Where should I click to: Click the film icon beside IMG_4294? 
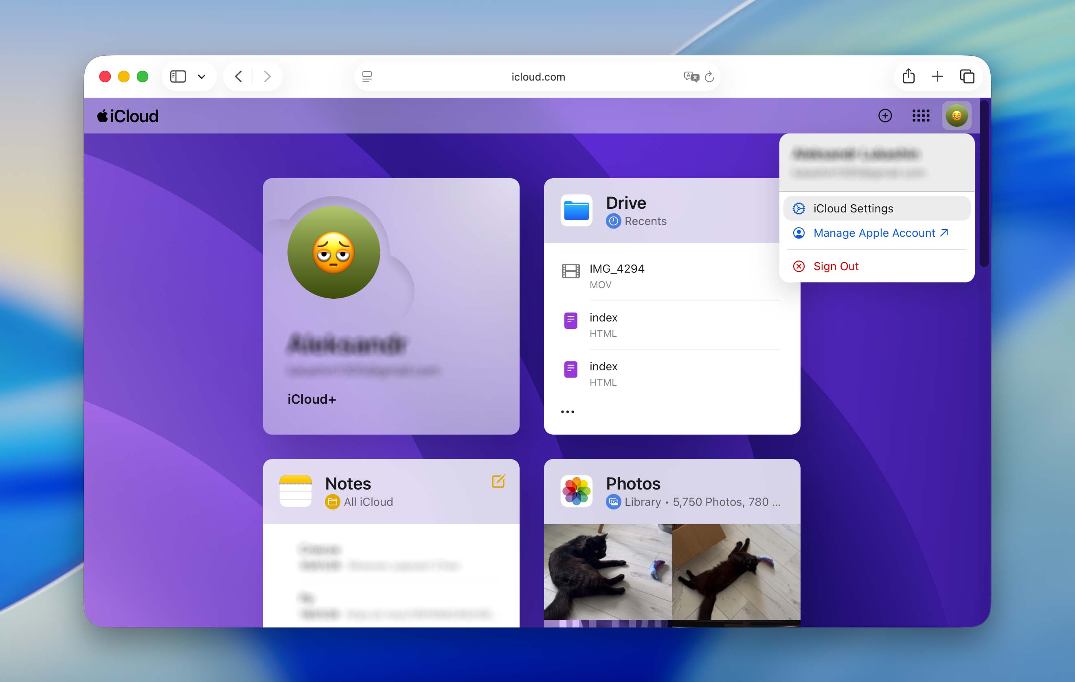click(x=570, y=271)
